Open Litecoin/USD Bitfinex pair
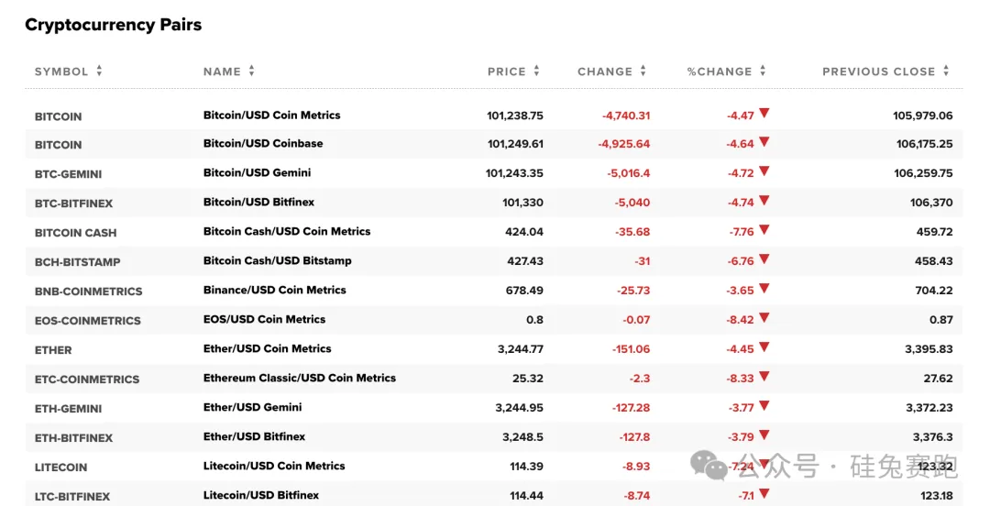This screenshot has width=990, height=506. (261, 496)
